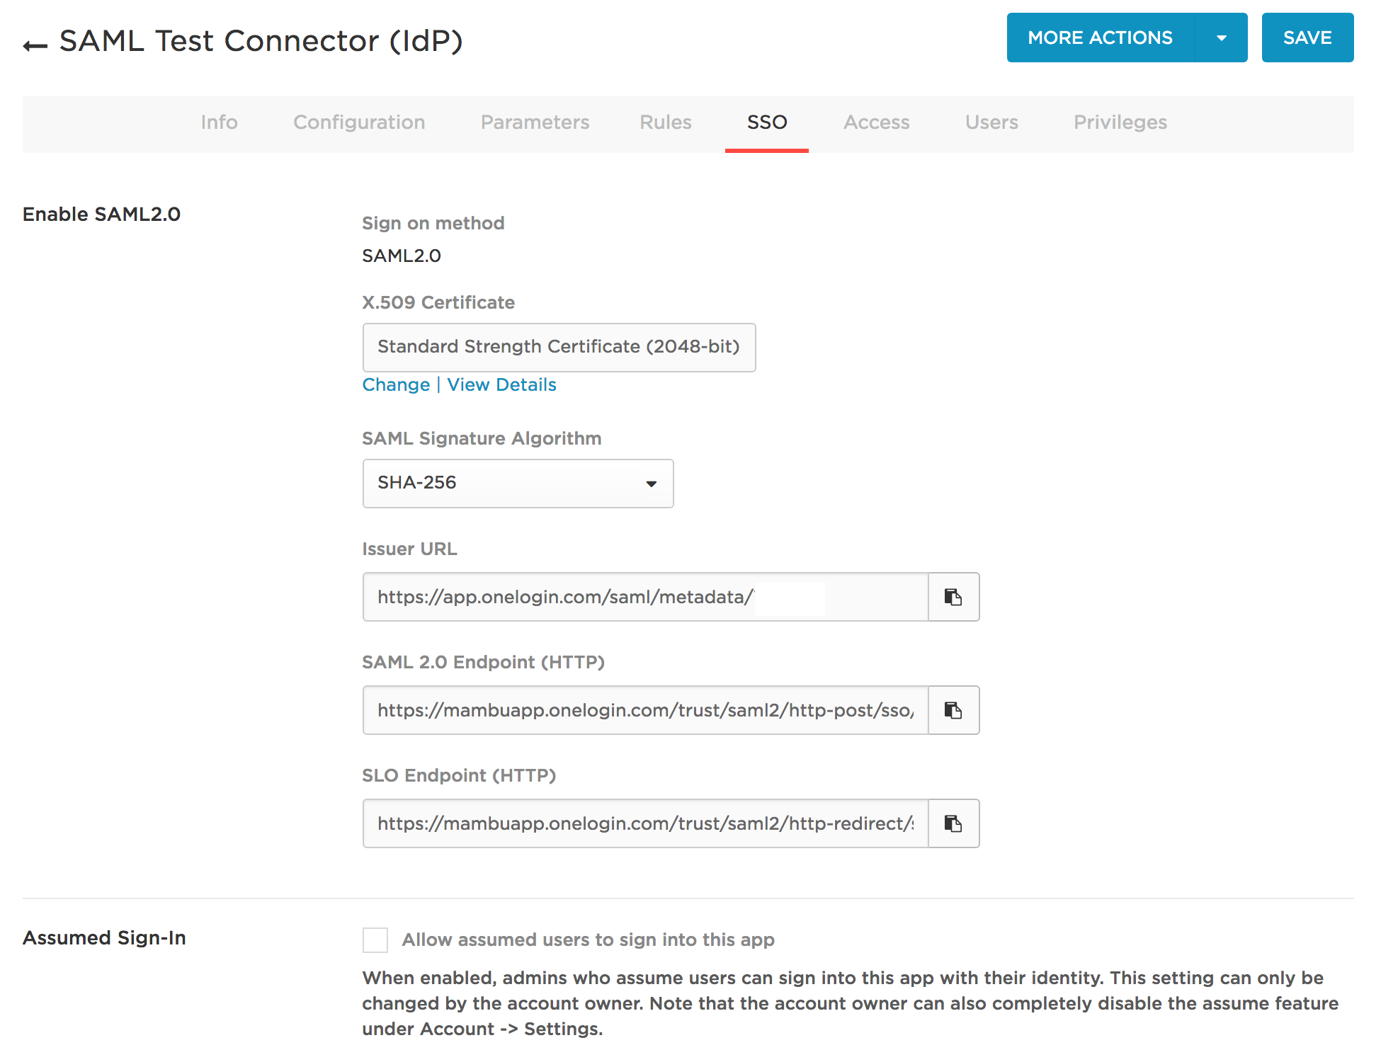Switch to the Users tab
The height and width of the screenshot is (1062, 1381).
click(991, 122)
